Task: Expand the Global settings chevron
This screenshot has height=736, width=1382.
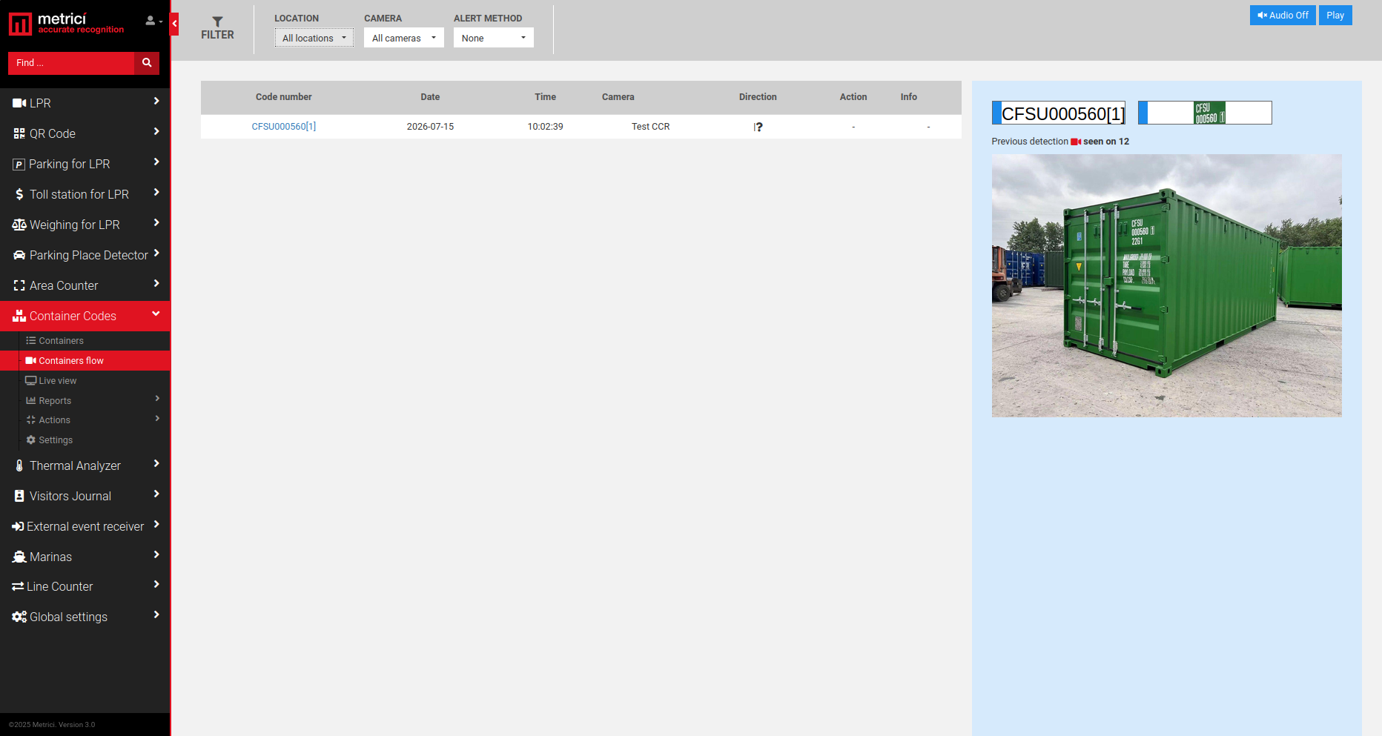Action: (x=156, y=614)
